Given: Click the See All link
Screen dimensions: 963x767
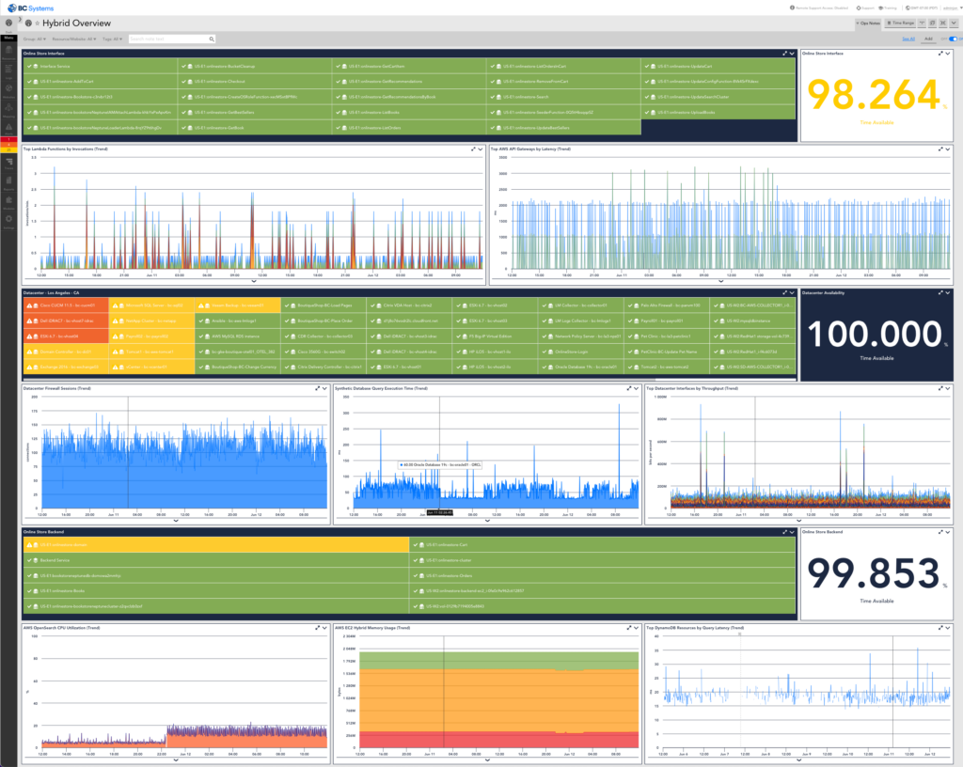Looking at the screenshot, I should (908, 39).
